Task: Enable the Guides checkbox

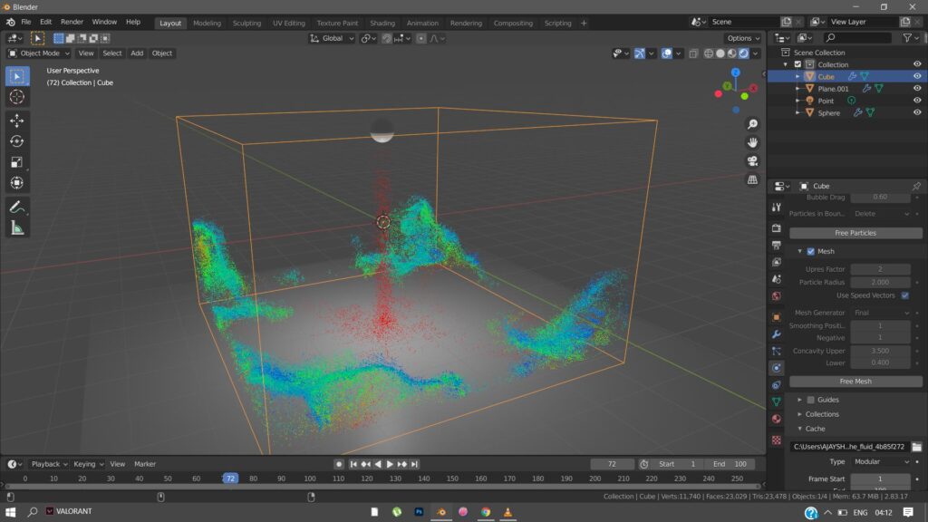Action: coord(811,400)
